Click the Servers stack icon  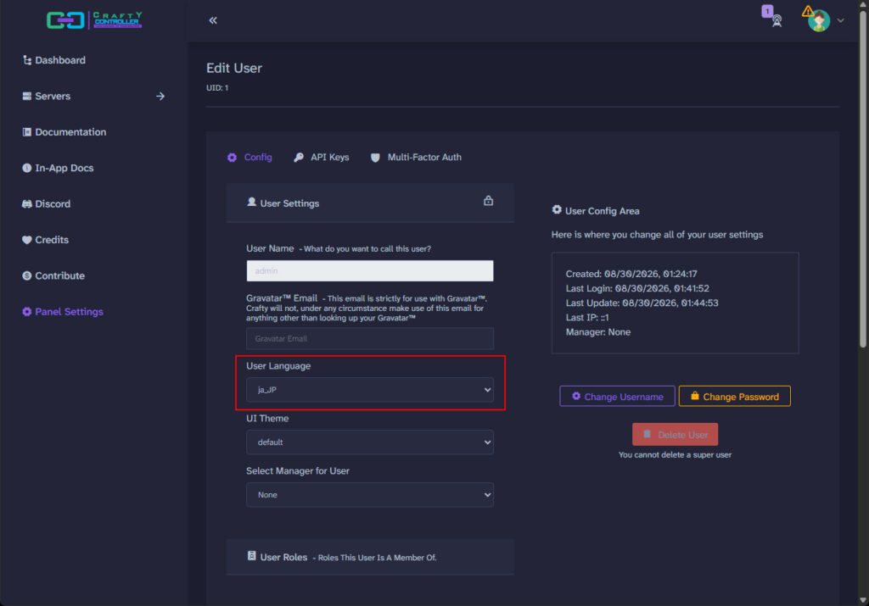[x=26, y=96]
